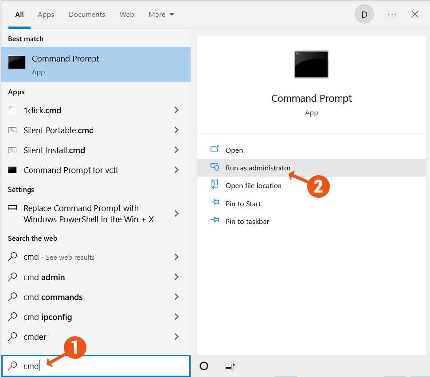Click the search icon beside cmd admin

click(12, 277)
